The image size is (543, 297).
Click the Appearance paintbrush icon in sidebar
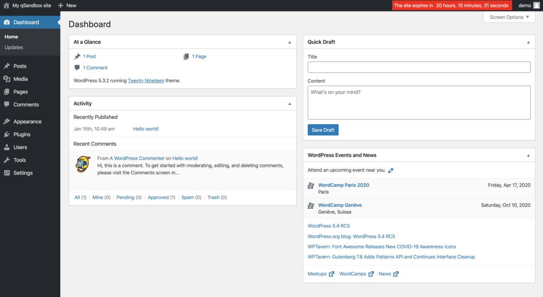point(7,121)
